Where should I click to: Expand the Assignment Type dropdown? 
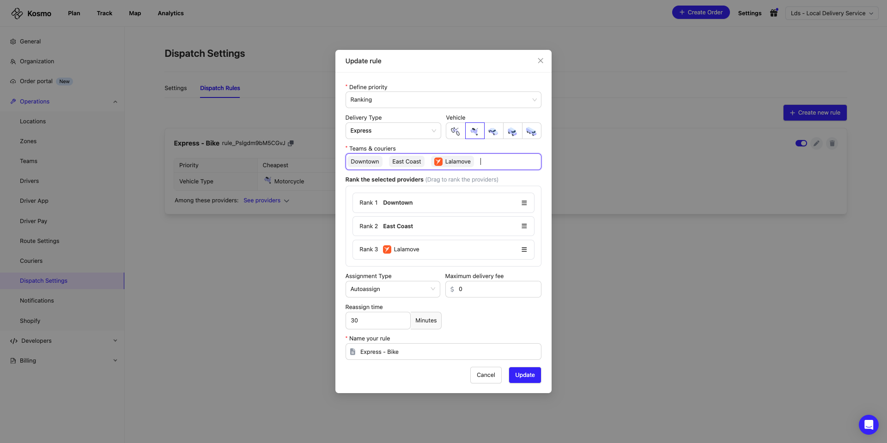(x=392, y=289)
